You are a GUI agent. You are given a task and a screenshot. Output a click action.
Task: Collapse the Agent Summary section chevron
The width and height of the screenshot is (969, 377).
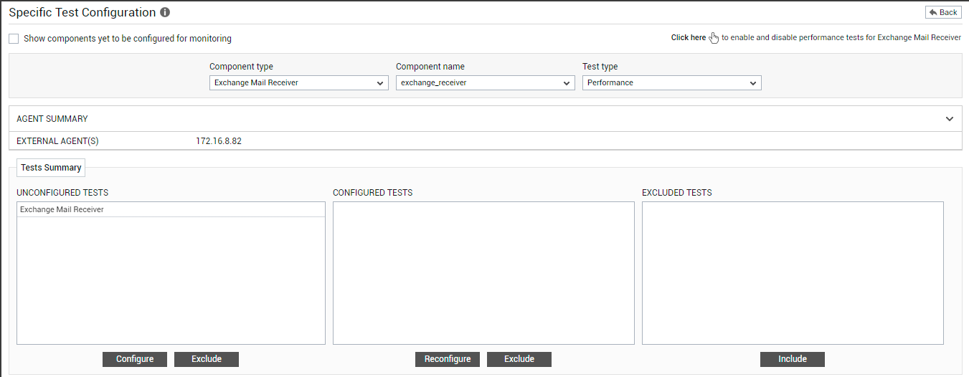950,119
